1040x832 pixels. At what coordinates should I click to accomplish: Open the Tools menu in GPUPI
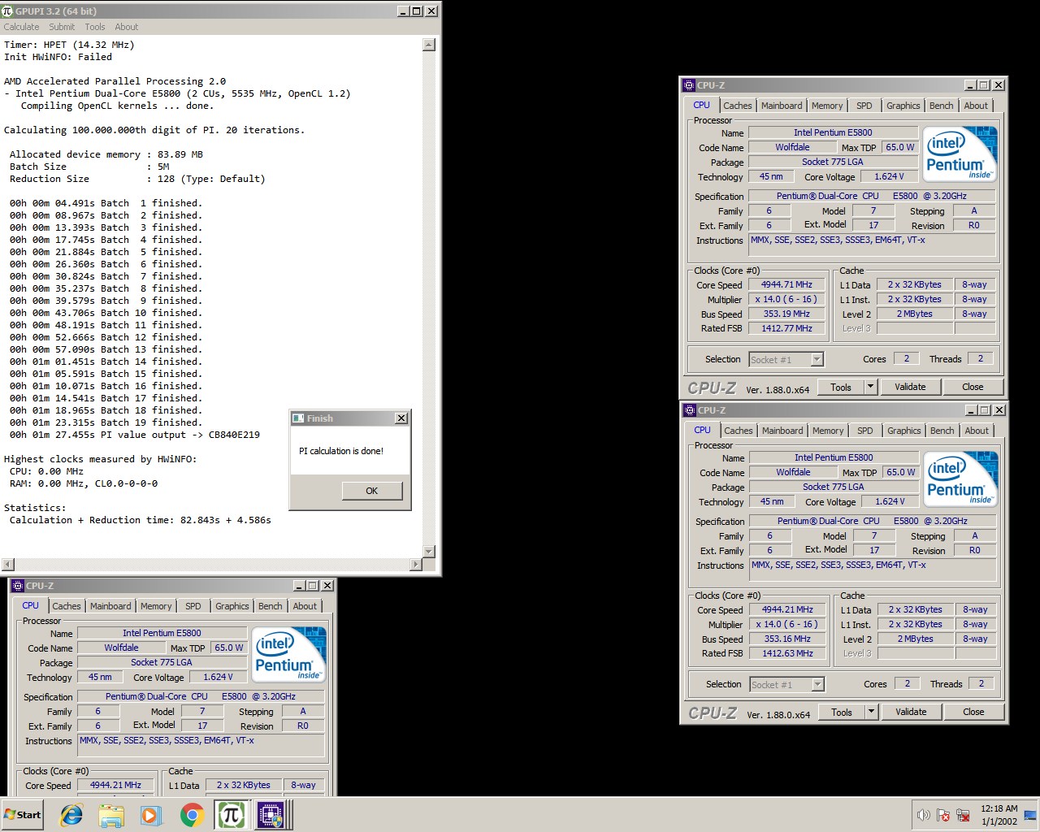(x=95, y=27)
